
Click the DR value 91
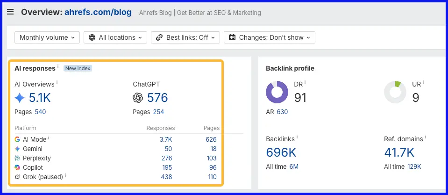(x=300, y=97)
